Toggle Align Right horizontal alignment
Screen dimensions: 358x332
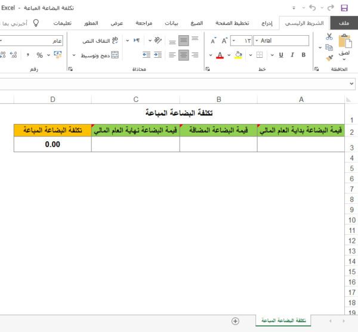pos(195,55)
